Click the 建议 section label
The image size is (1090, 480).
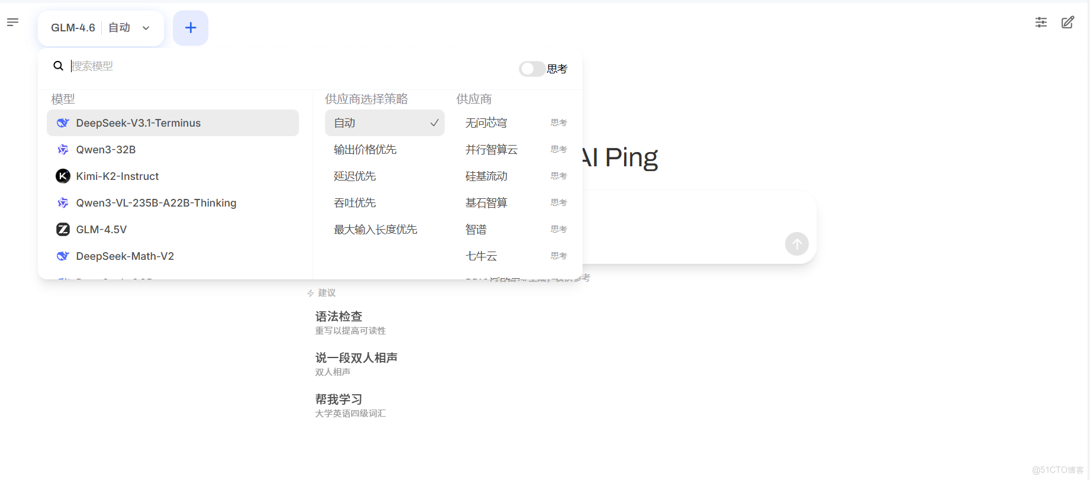coord(327,293)
